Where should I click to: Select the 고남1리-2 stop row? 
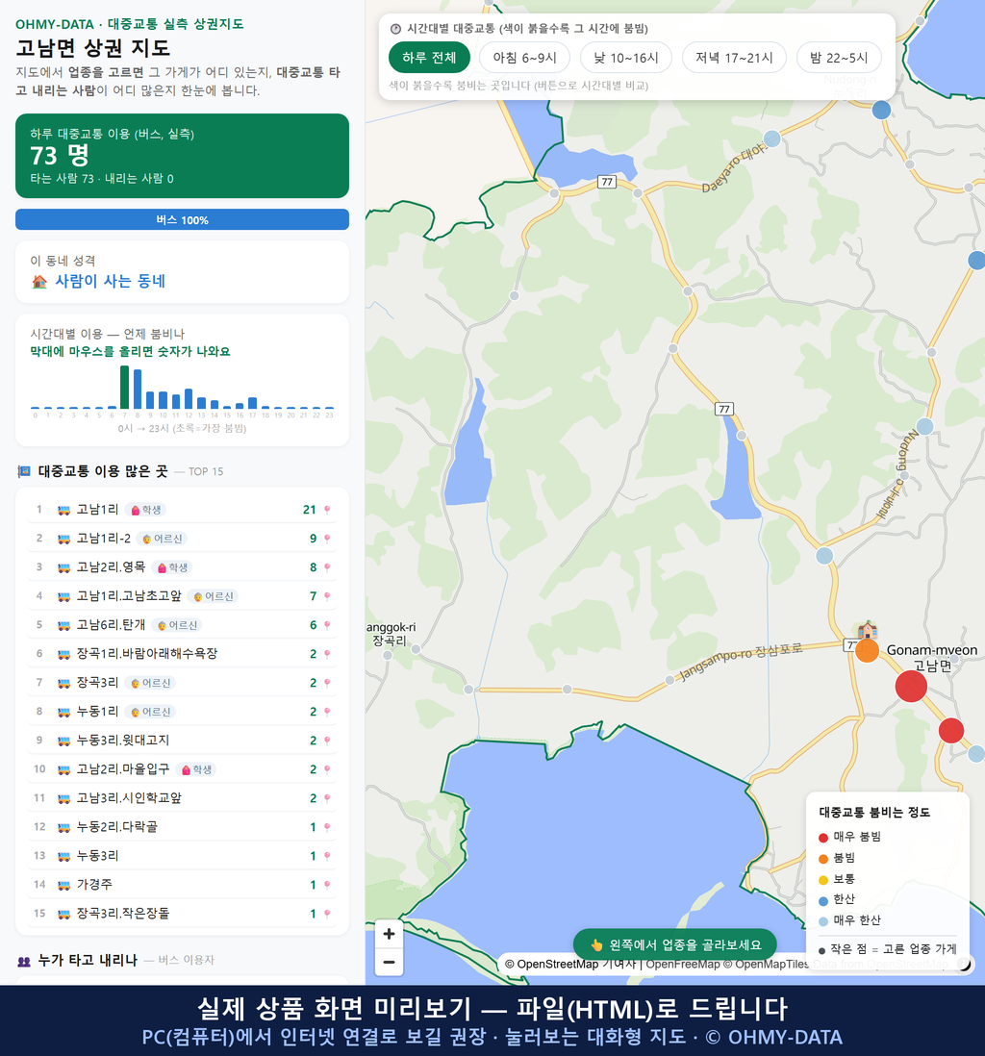point(182,539)
